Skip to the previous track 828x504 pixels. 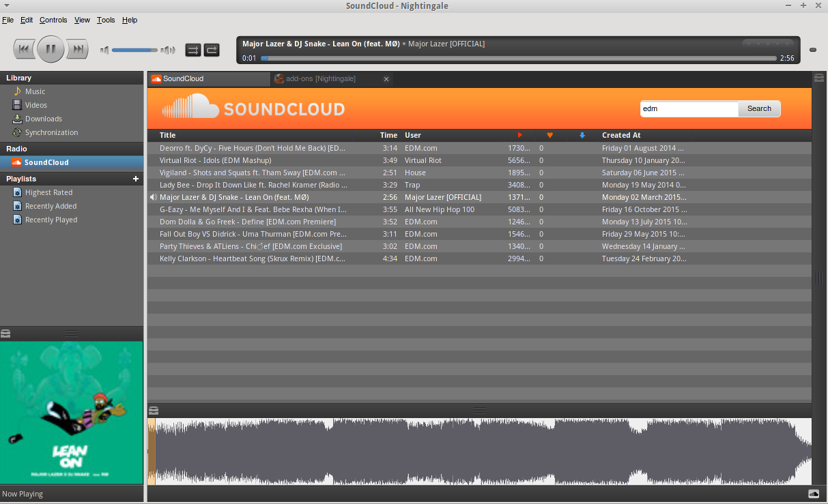click(24, 49)
